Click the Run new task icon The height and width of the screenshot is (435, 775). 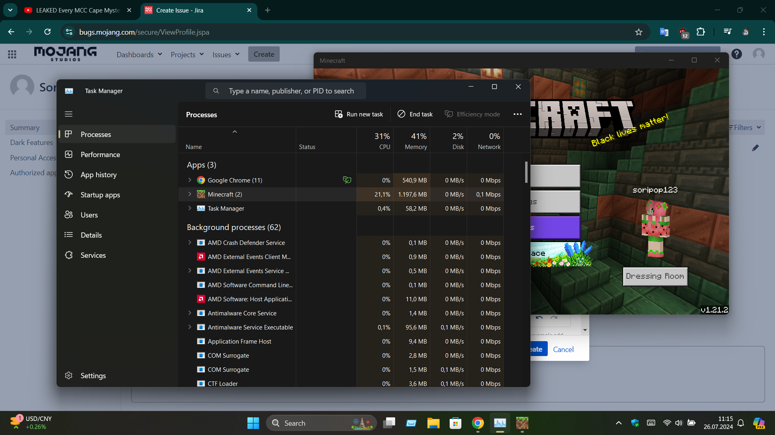339,114
